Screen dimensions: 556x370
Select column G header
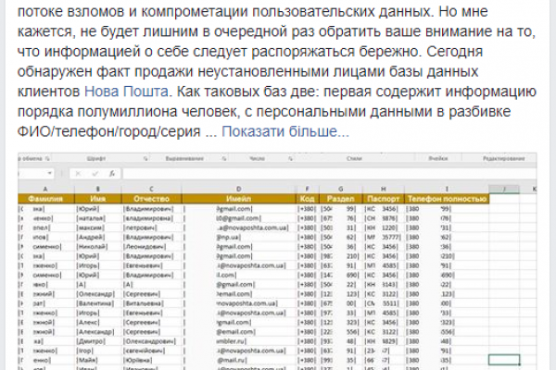tap(340, 189)
